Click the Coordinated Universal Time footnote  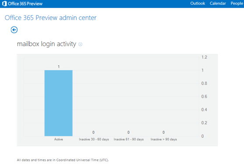click(63, 160)
